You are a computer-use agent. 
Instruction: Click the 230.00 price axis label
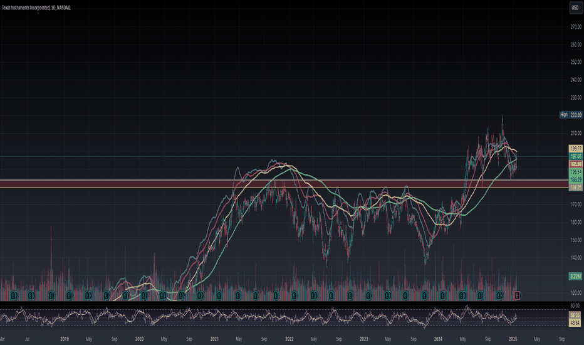576,98
